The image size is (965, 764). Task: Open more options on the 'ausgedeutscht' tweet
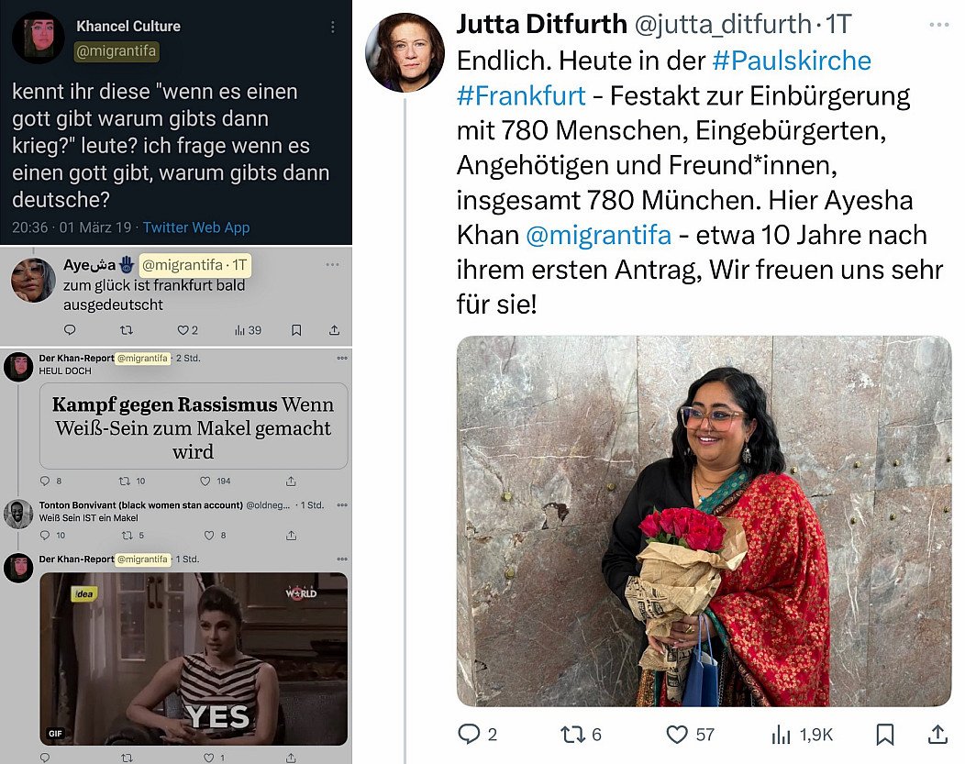[x=332, y=264]
